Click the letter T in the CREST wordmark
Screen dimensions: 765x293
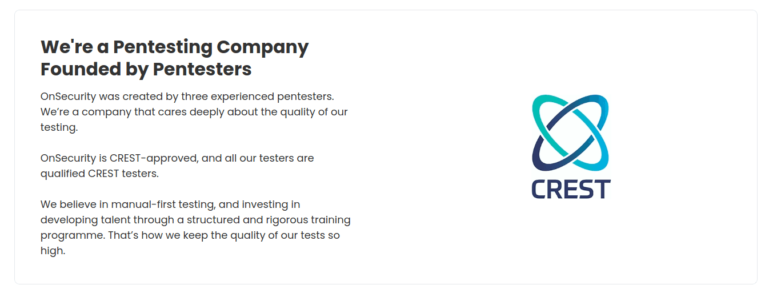(x=603, y=189)
